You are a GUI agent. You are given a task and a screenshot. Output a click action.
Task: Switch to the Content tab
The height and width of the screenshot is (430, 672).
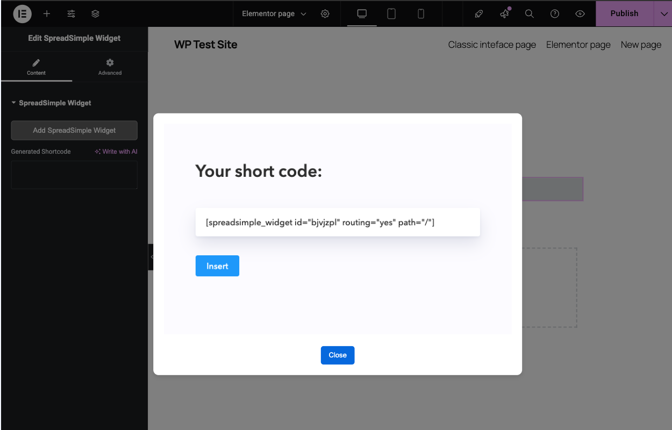coord(37,67)
